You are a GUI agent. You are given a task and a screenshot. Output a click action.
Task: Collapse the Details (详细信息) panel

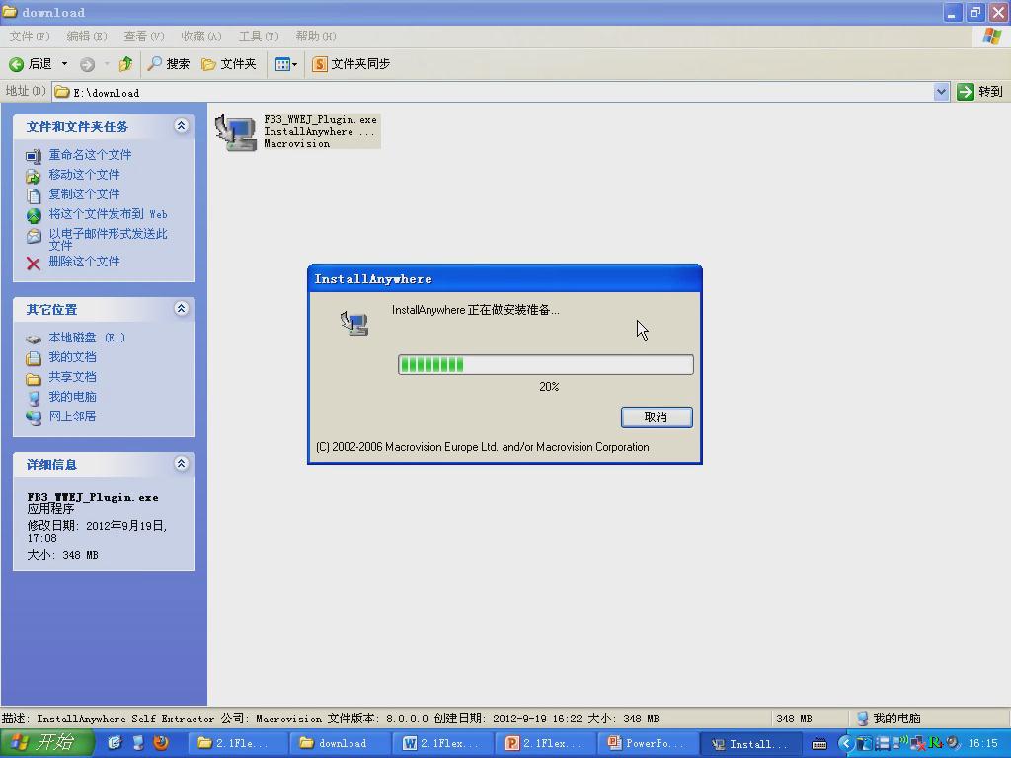pyautogui.click(x=182, y=463)
